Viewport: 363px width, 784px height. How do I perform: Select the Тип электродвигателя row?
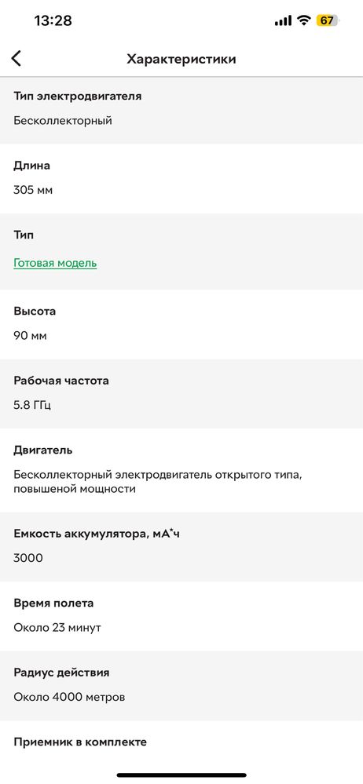click(181, 111)
